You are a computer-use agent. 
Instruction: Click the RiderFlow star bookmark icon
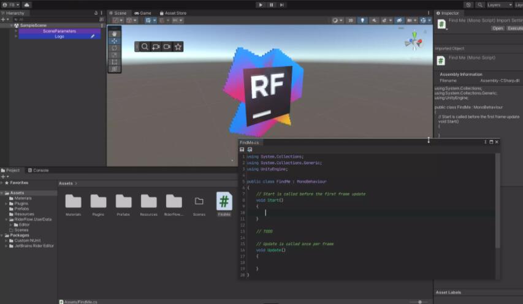click(x=178, y=47)
